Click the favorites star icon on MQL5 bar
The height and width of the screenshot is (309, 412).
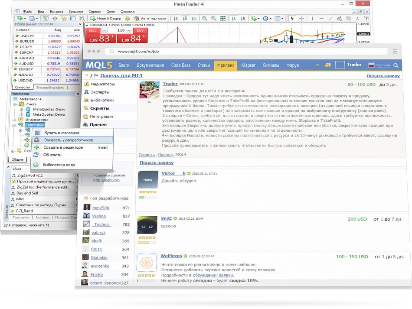coord(317,65)
